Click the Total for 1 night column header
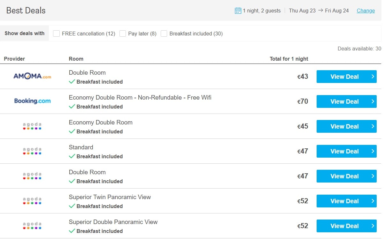This screenshot has width=385, height=239. point(289,59)
